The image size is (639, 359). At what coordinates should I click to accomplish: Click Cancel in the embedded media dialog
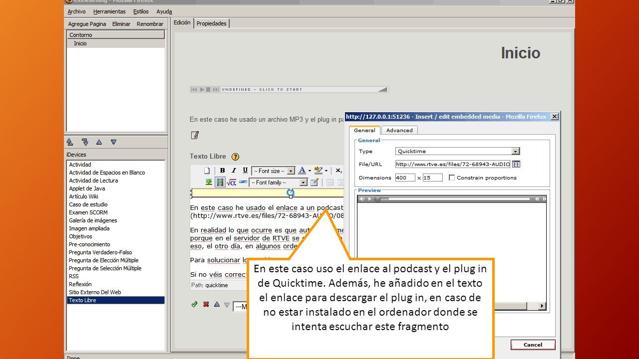click(533, 345)
